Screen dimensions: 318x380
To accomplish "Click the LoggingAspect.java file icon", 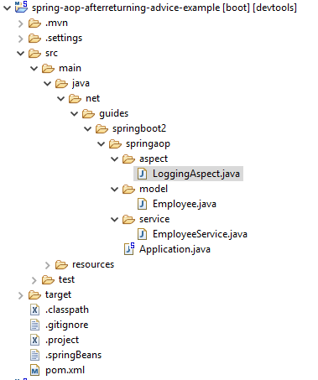I will point(142,174).
